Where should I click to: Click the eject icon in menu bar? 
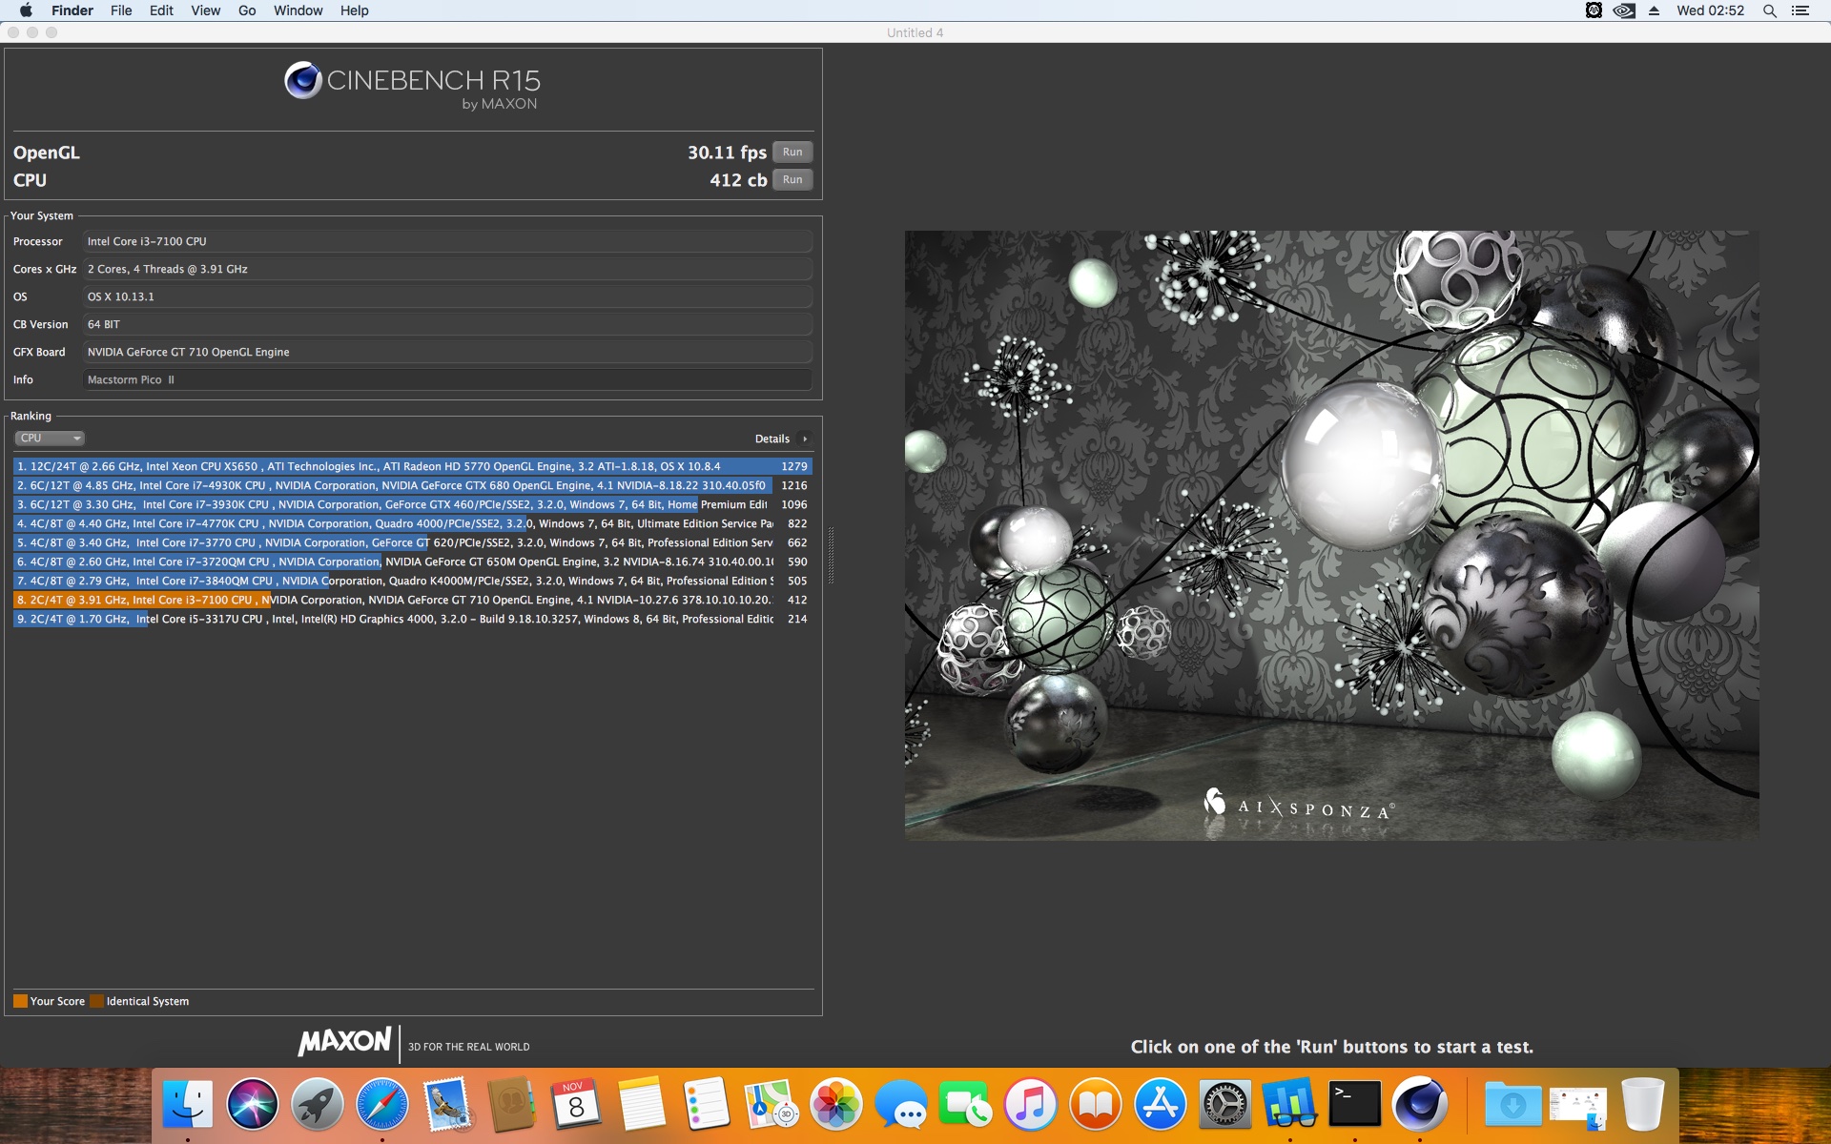1655,10
